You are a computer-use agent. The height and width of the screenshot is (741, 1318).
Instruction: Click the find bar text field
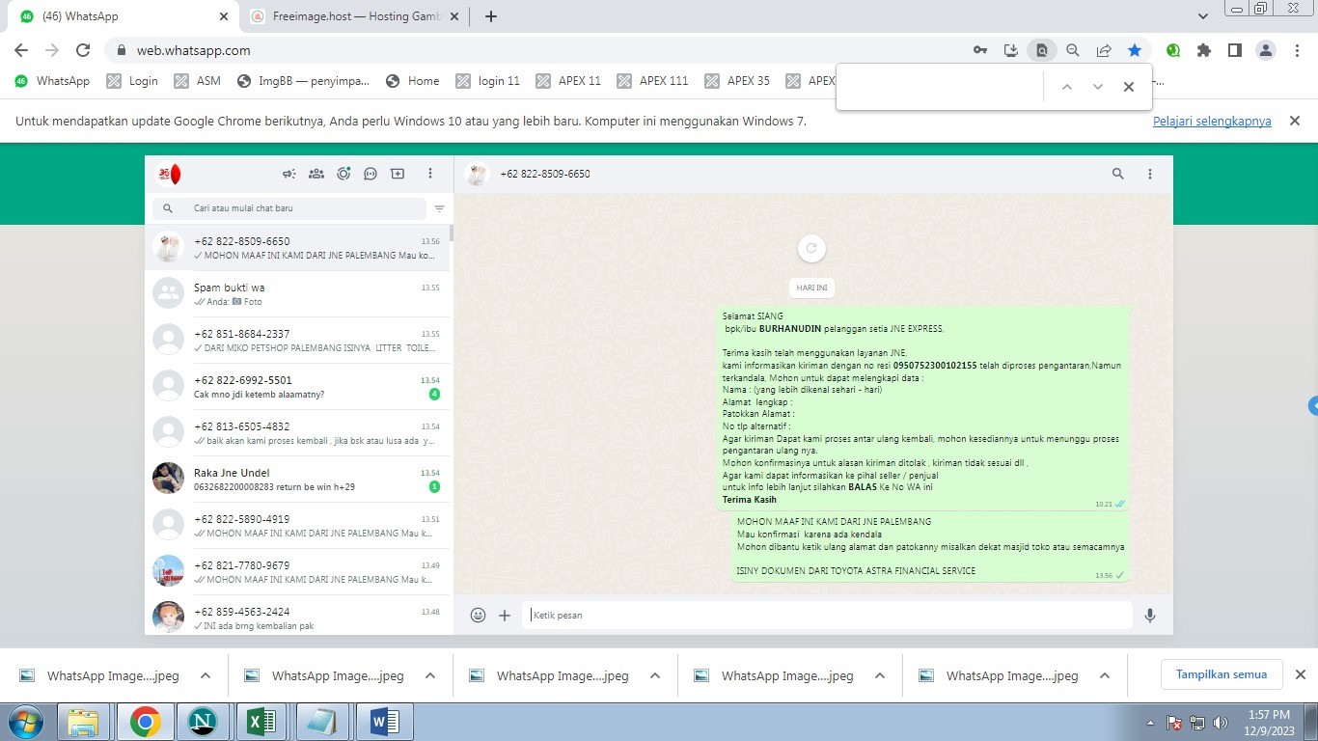click(941, 87)
